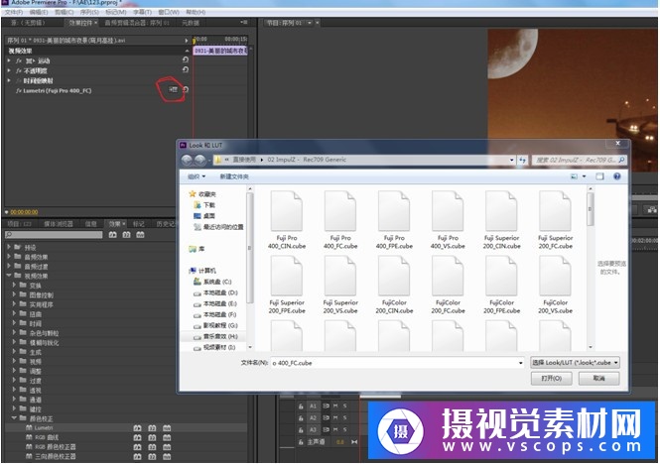Toggle lock on audio track A2
The image size is (660, 464).
point(301,418)
